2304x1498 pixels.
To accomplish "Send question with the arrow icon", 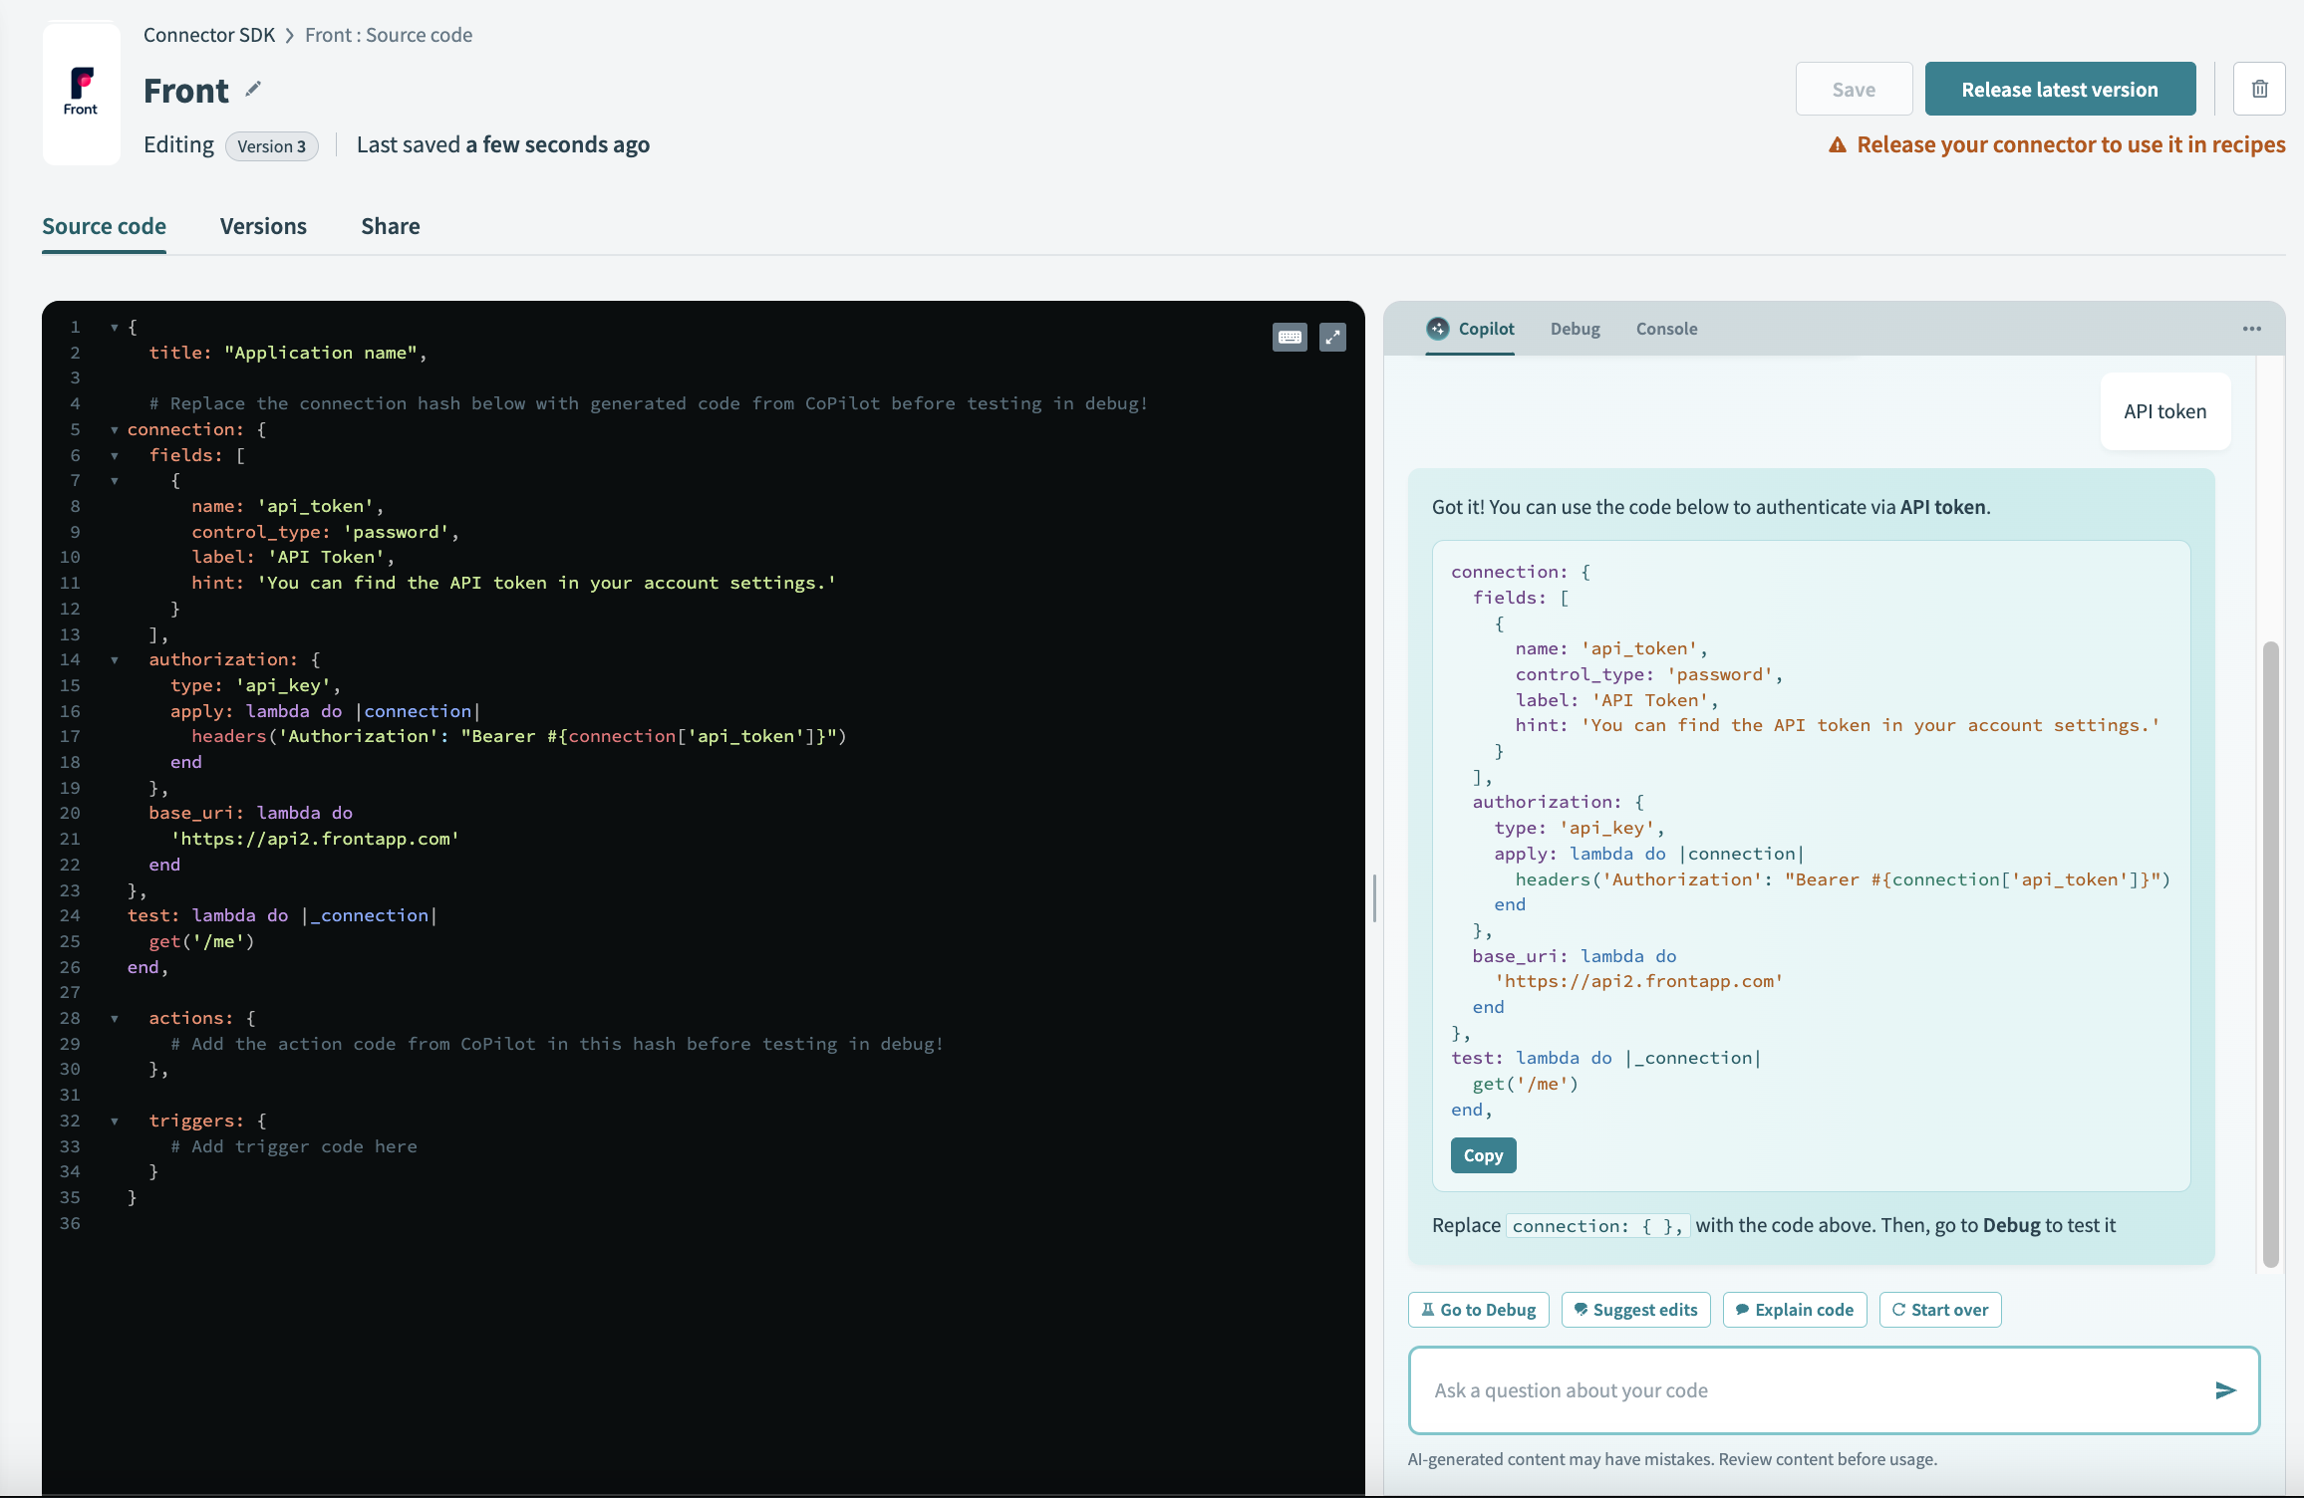I will 2225,1390.
